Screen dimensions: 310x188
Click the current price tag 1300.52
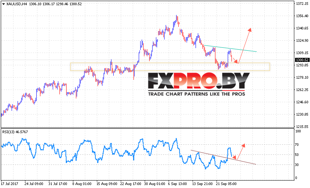[302, 60]
